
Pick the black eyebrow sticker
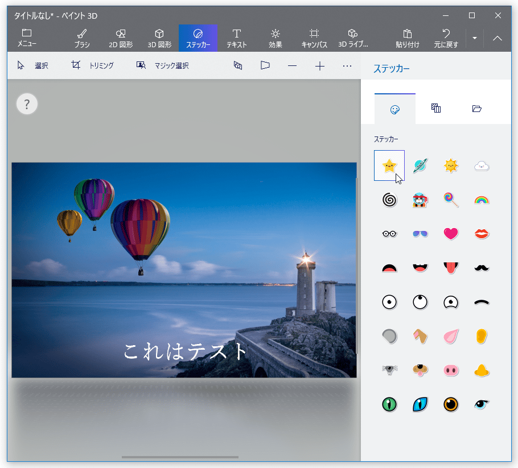(x=482, y=302)
